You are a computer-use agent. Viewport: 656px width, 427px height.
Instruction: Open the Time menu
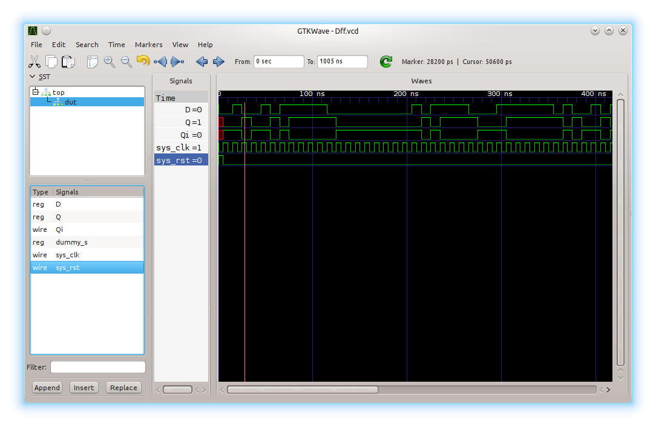[116, 45]
